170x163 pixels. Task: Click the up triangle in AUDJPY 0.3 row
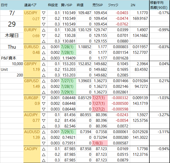[44, 126]
